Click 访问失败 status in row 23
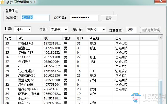167x104 pixels. (121, 43)
